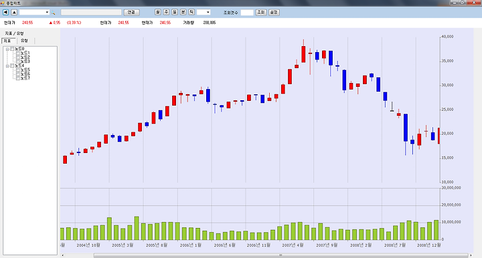
Task: Tick the 노드0 checkbox
Action: 12,49
